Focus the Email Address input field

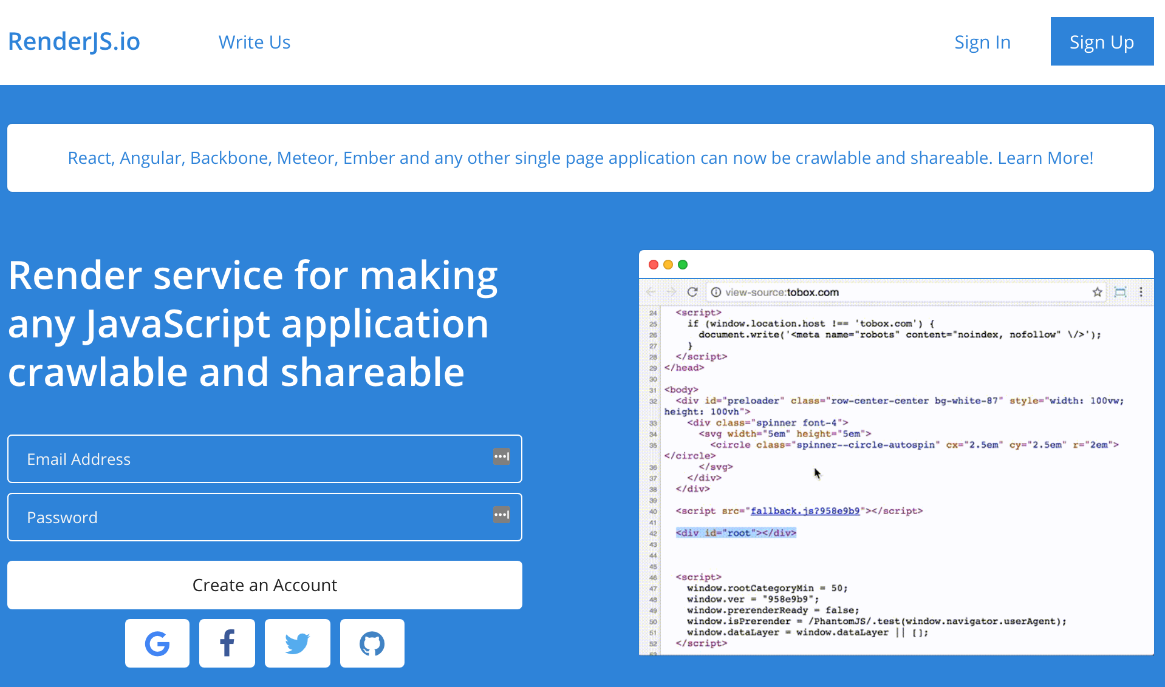coord(249,459)
